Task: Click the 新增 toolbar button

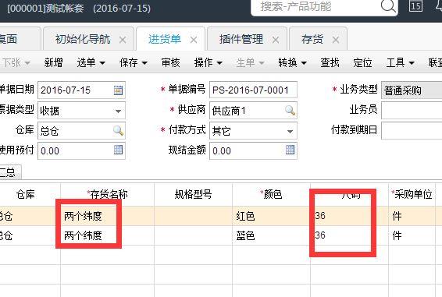Action: click(53, 62)
